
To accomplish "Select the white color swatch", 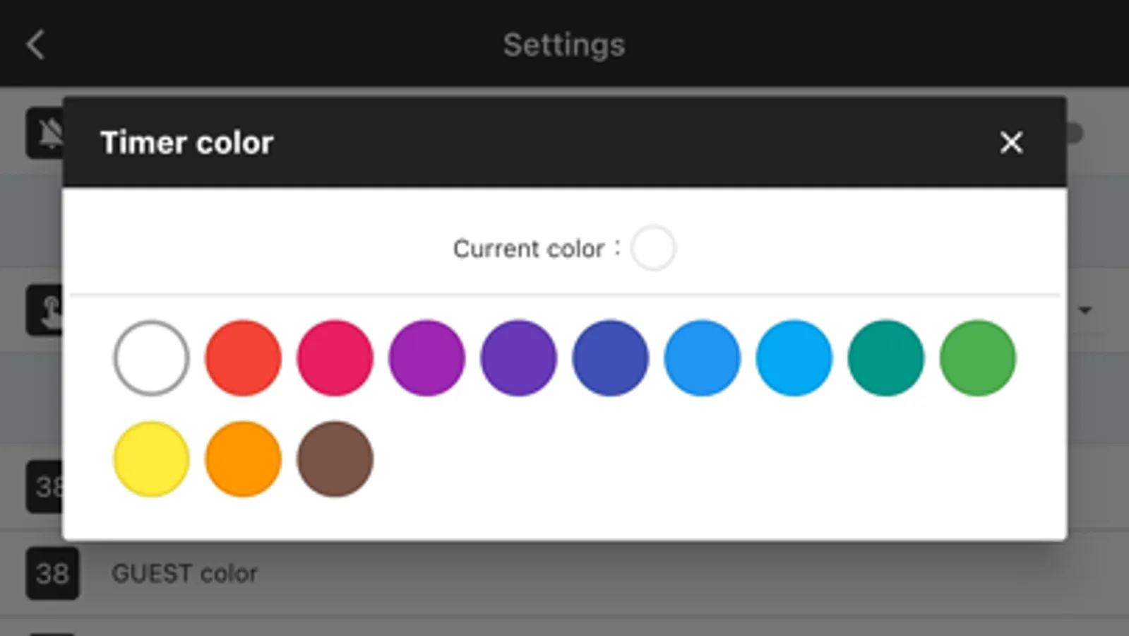I will tap(151, 358).
